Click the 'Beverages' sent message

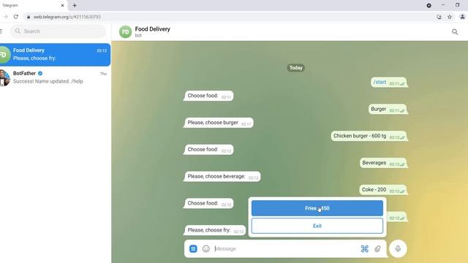383,163
